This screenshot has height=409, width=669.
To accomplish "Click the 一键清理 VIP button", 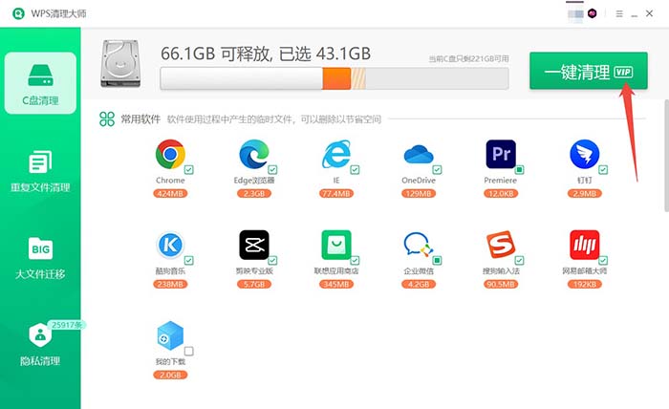I will click(589, 71).
